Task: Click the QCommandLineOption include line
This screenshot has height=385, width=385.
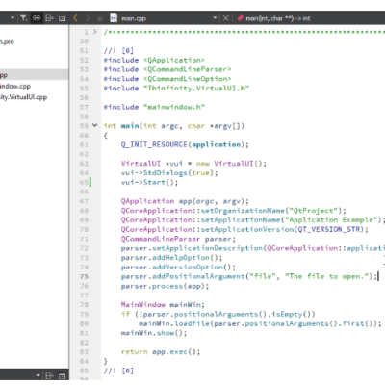Action: click(x=167, y=79)
